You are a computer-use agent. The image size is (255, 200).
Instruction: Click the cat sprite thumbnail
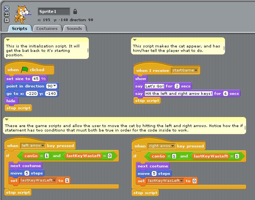coord(23,14)
